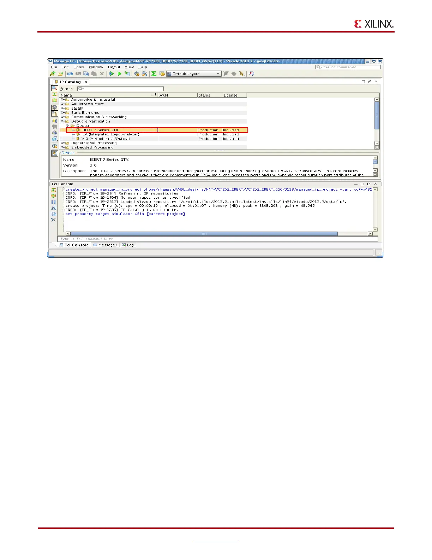Click the Search commands box

(x=348, y=67)
